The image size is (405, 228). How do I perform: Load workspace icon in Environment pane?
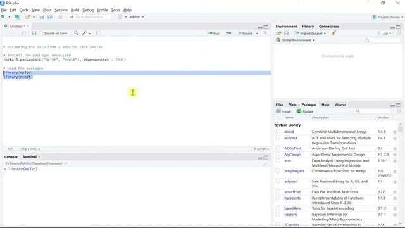[278, 33]
